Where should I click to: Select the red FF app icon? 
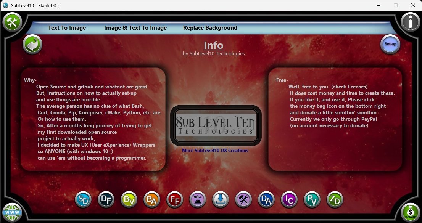click(x=175, y=199)
